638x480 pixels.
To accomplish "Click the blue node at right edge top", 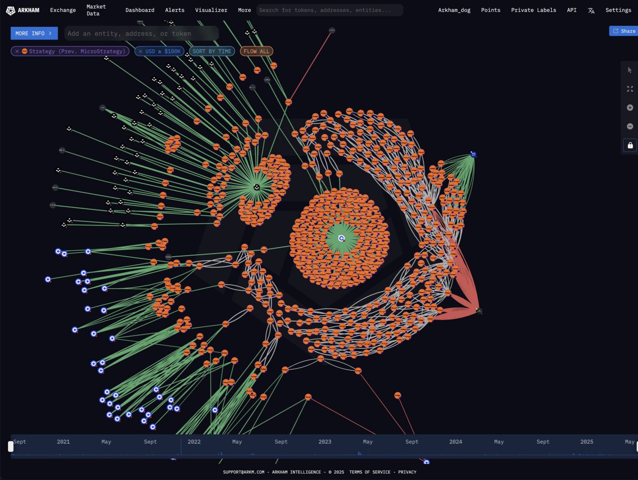I will pyautogui.click(x=474, y=155).
